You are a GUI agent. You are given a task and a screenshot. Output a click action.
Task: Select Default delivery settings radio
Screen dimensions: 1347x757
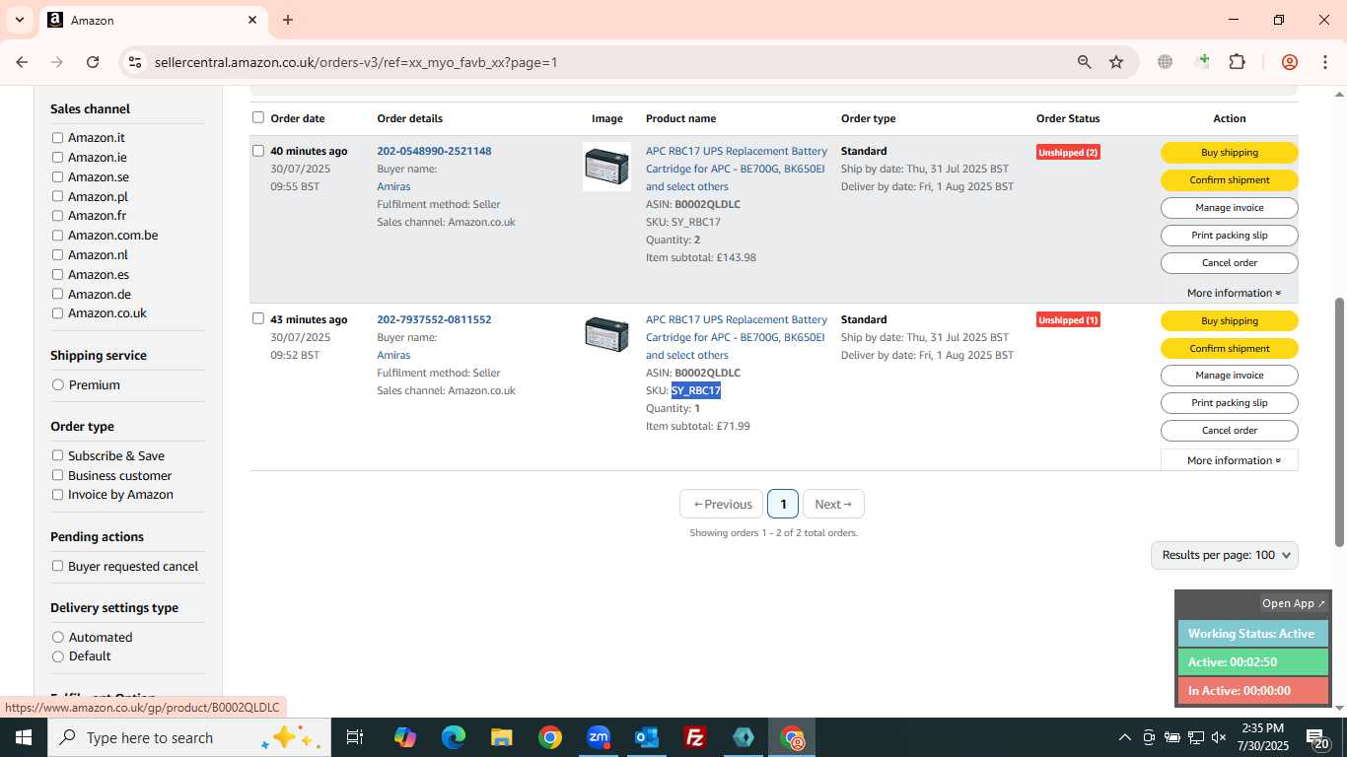tap(58, 656)
